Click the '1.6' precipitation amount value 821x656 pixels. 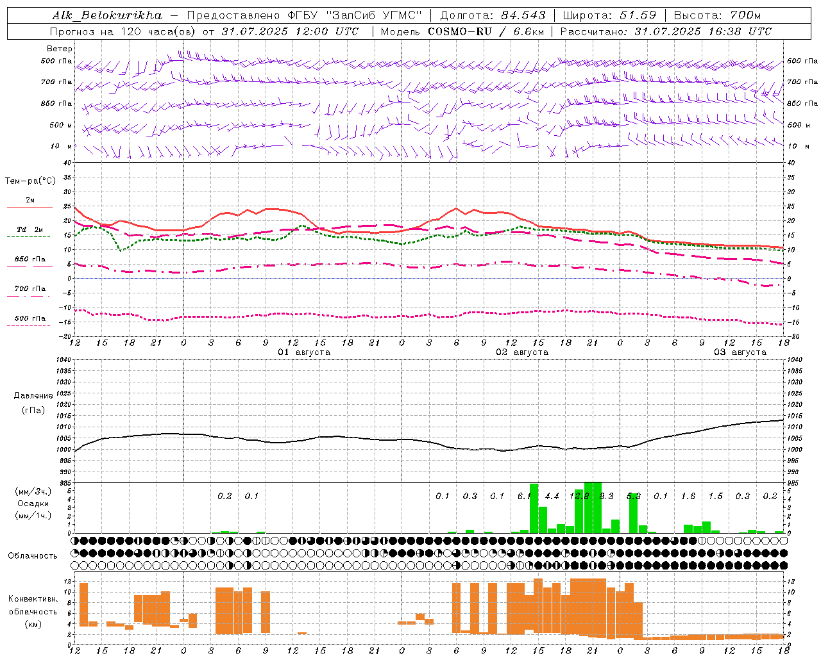coord(688,496)
